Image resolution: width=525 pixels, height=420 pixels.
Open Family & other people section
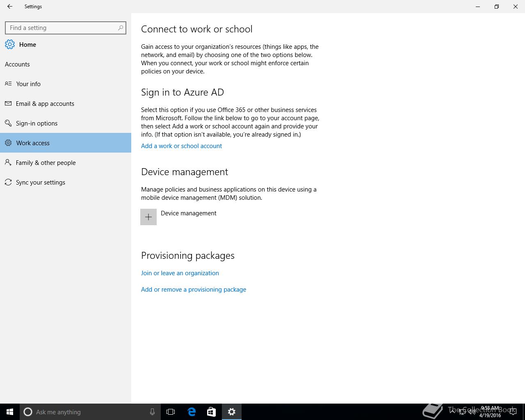point(66,162)
